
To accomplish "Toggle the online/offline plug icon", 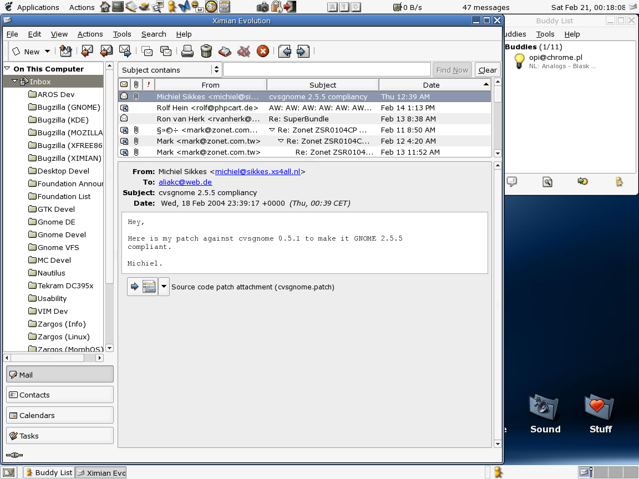I will [14, 455].
